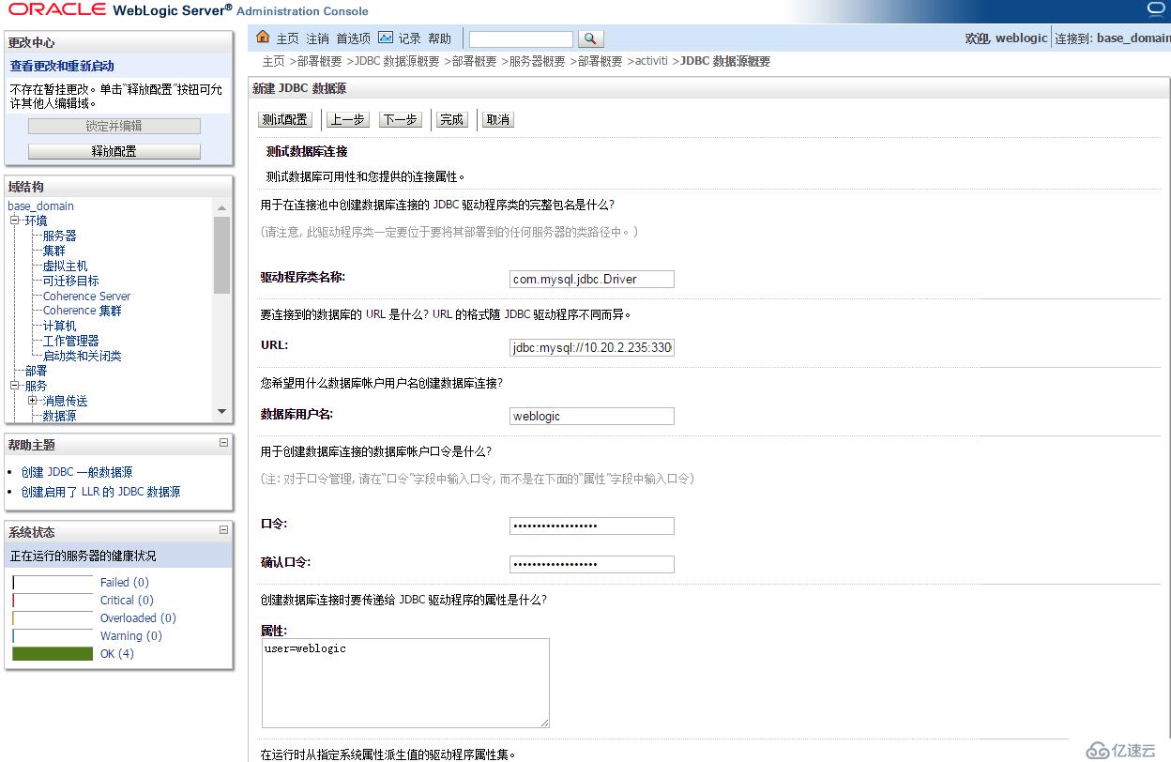Click the disabled 锁定并编辑 button
Viewport: 1171px width, 762px height.
coord(114,126)
